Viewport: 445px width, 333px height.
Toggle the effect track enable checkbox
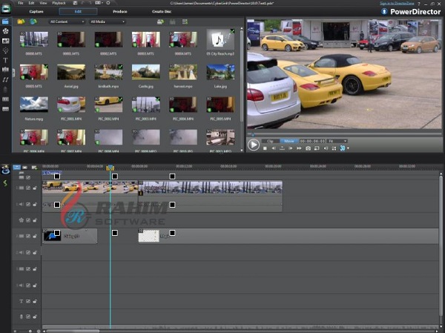pos(28,220)
